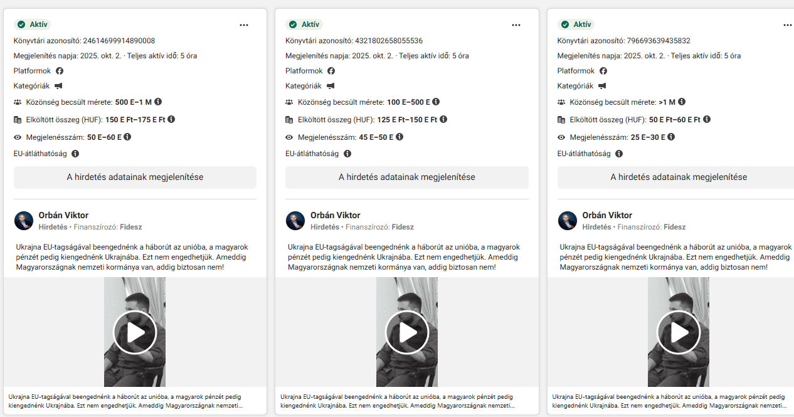This screenshot has width=794, height=417.
Task: Start the video in the third ad card
Action: 679,332
